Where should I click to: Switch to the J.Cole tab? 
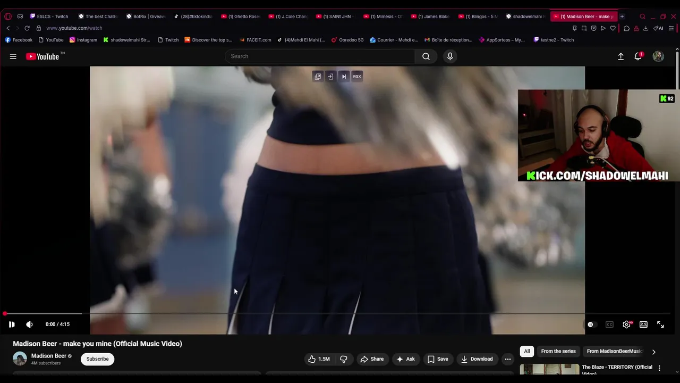(288, 16)
